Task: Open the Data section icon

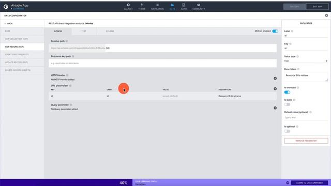Action: coord(172,5)
